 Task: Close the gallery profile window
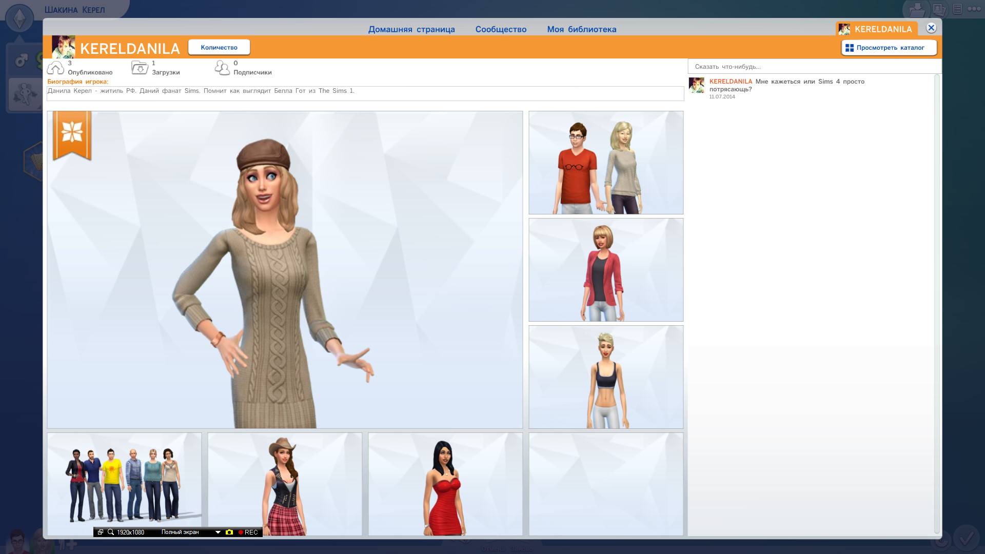click(931, 28)
